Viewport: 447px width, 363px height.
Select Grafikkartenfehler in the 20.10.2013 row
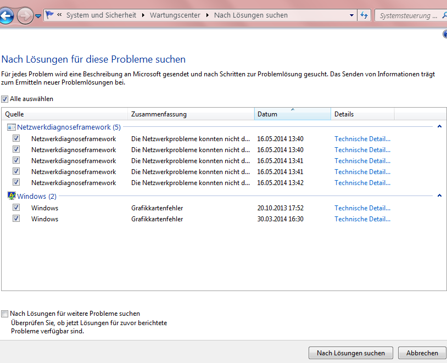(x=157, y=208)
